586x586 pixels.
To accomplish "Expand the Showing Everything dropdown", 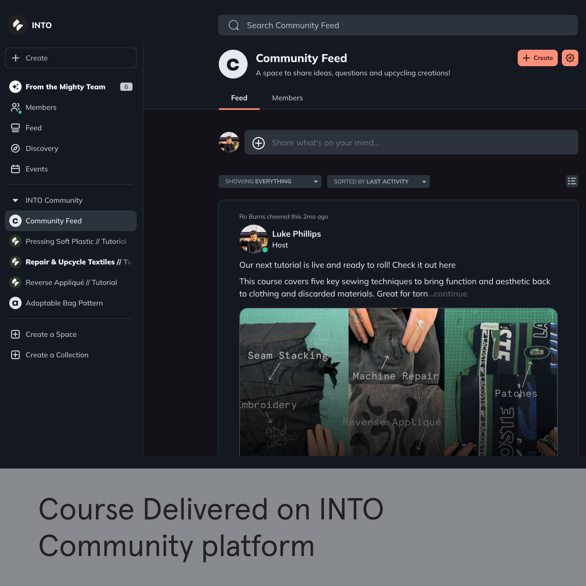I will point(270,182).
